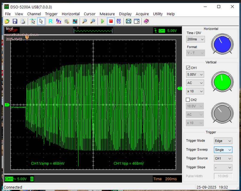This screenshot has height=191, width=241.
Task: Start acquisition with green Run icon
Action: tap(102, 21)
